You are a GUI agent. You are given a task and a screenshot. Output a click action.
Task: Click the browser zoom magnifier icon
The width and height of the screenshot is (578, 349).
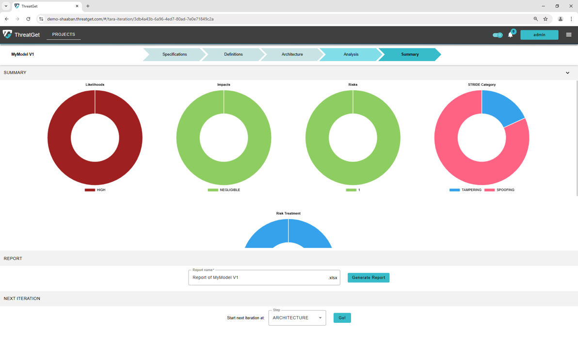[535, 19]
